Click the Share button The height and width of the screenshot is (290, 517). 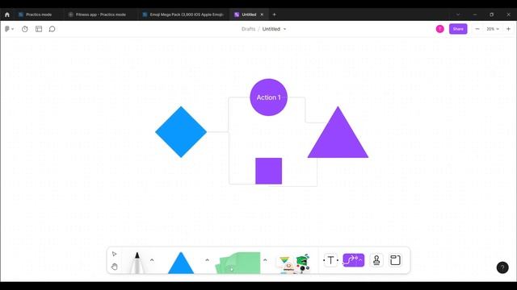tap(458, 29)
